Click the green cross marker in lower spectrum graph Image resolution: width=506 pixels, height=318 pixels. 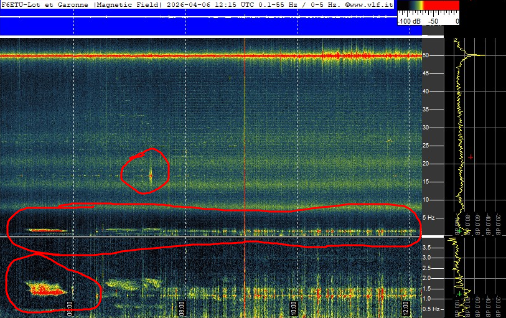tap(459, 293)
